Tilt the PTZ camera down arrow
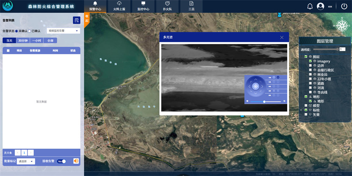 pyautogui.click(x=256, y=93)
